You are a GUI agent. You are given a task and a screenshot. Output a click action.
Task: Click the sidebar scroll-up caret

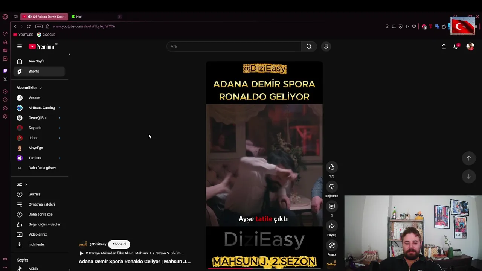point(69,55)
